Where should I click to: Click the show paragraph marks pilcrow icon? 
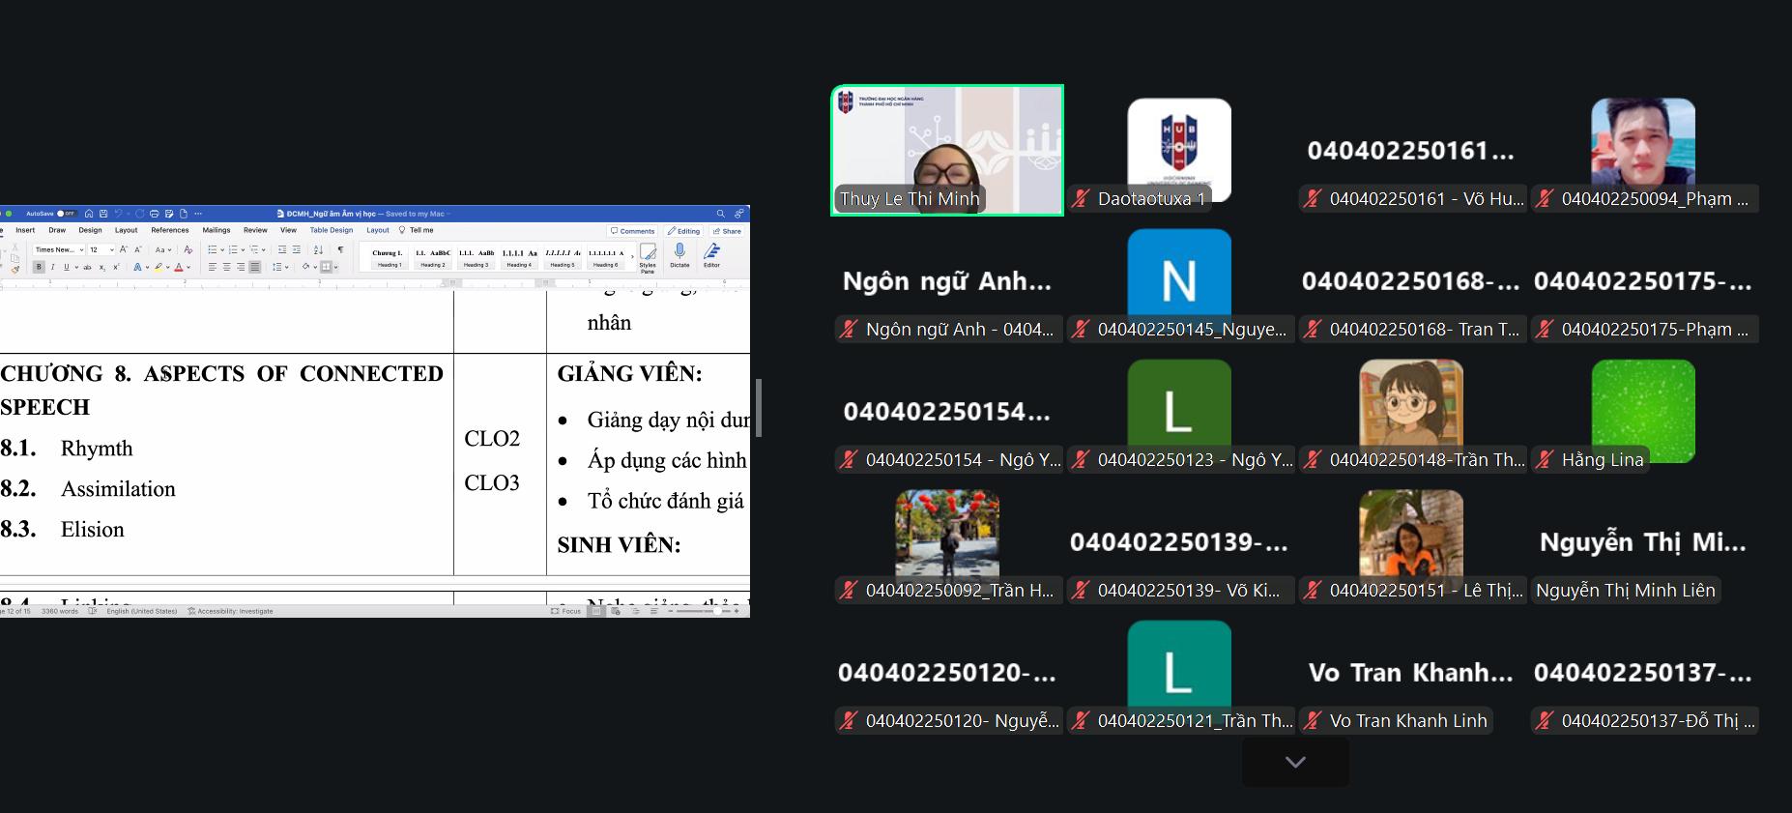coord(340,249)
